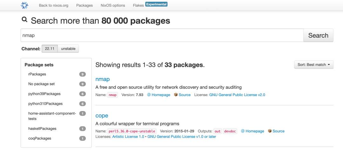The image size is (343, 150).
Task: Click the magnifier icon beside the search heading
Action: [24, 20]
